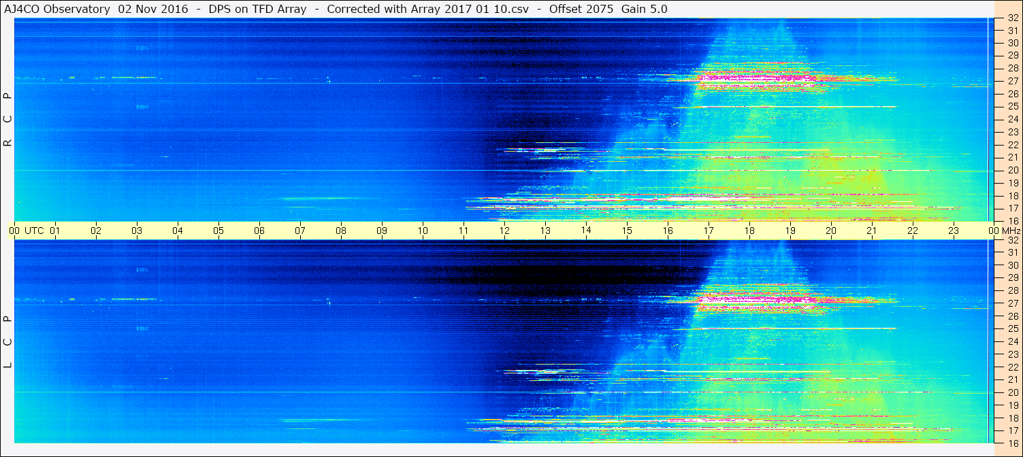This screenshot has width=1023, height=457.
Task: Click the 13 hour time label
Action: pos(545,231)
